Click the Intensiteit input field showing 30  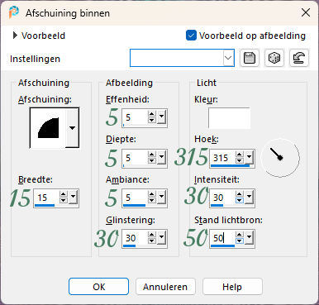pos(222,198)
